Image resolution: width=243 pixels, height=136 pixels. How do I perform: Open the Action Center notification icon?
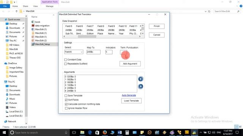pos(237,133)
